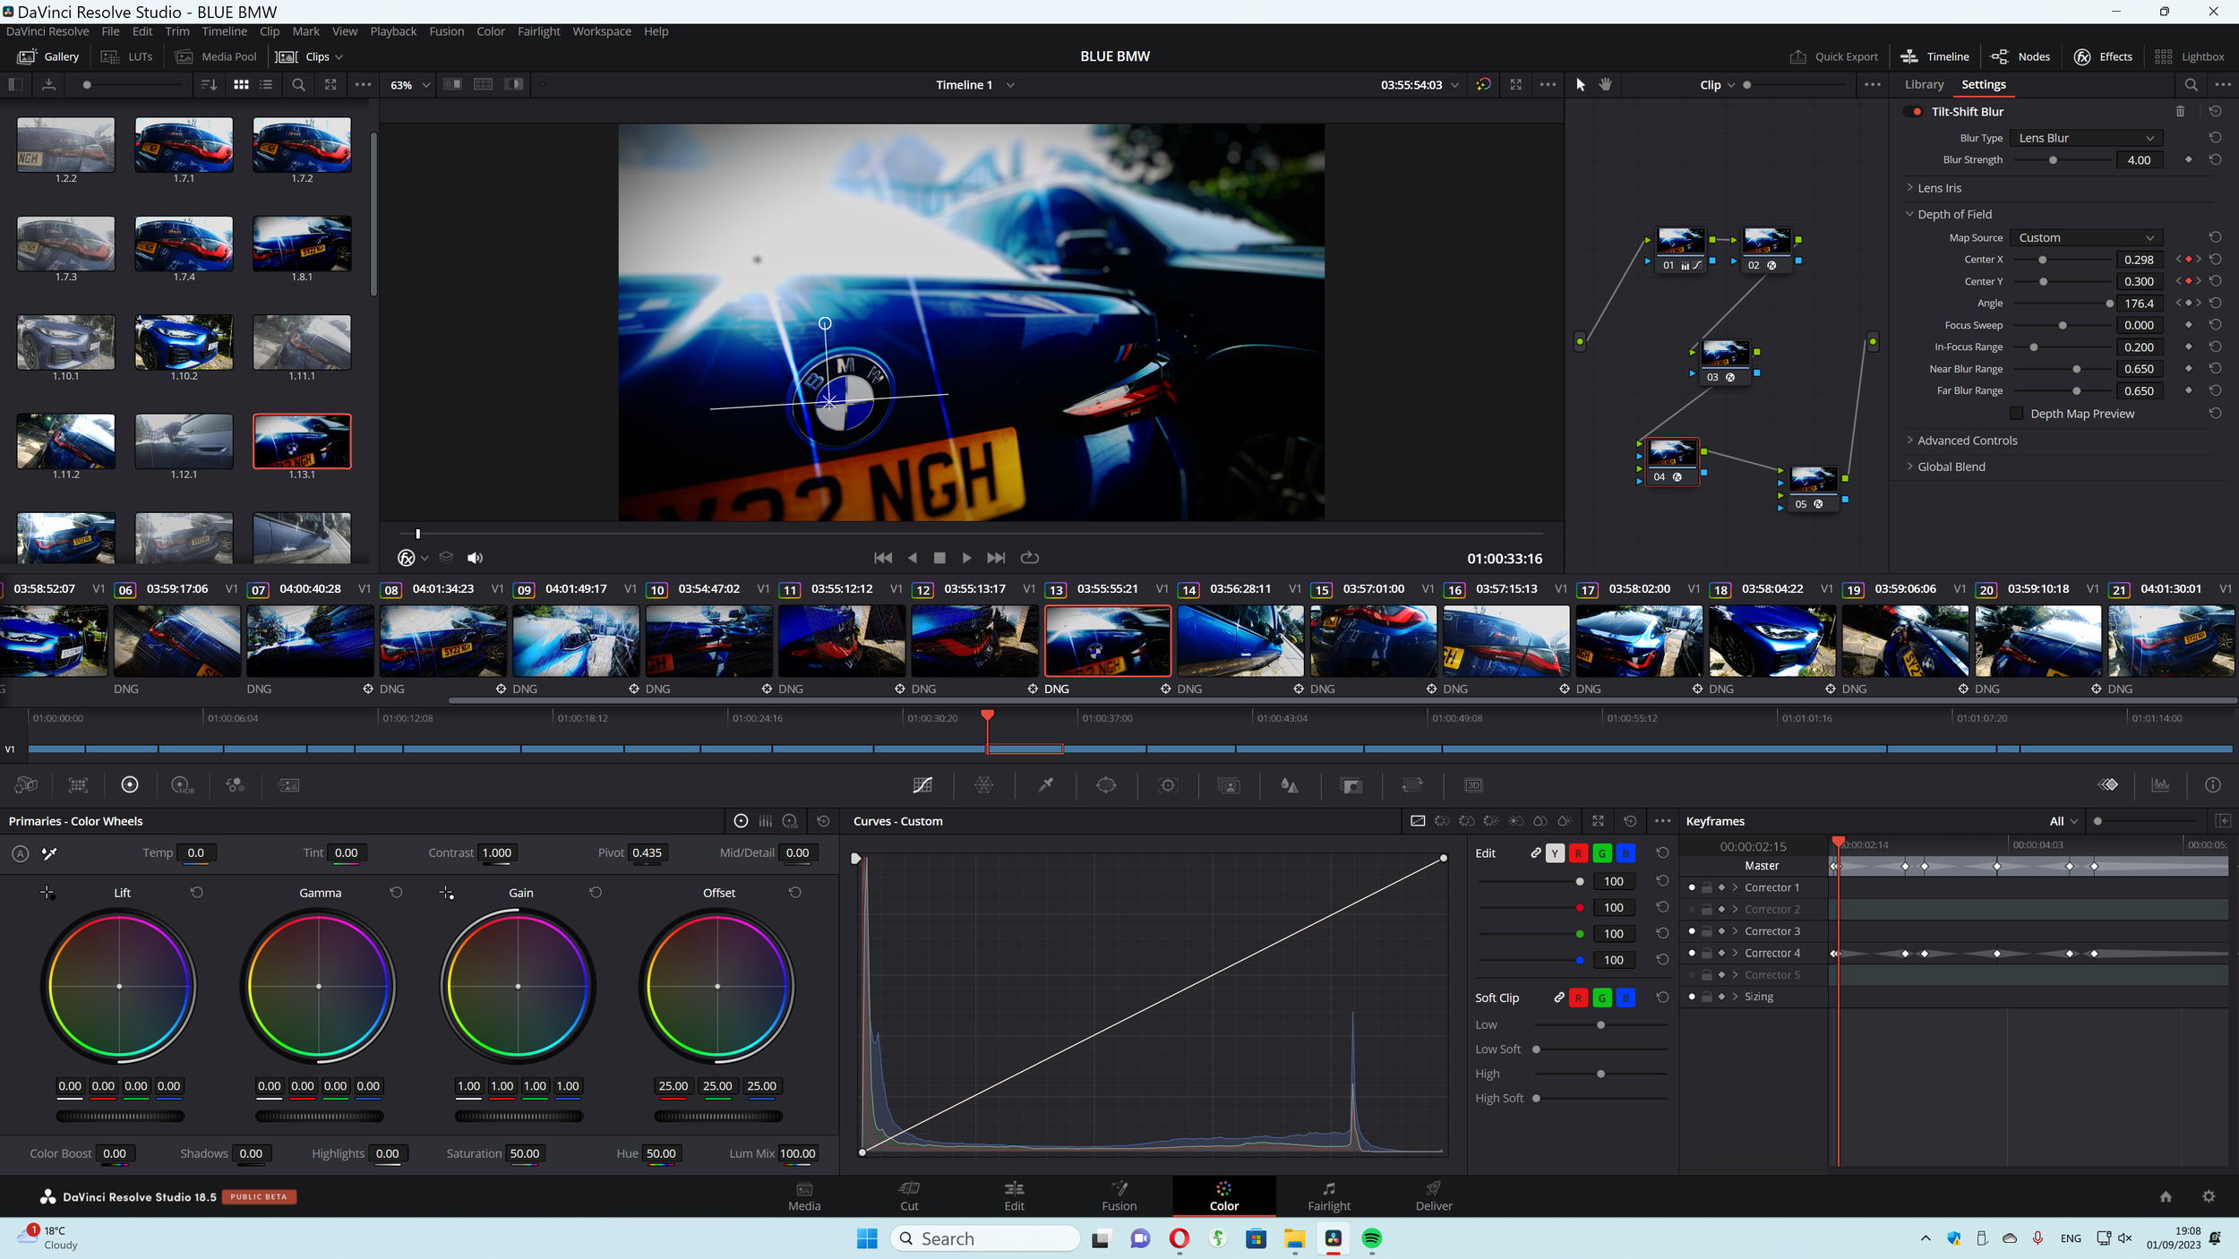Switch to the Library tab
This screenshot has width=2239, height=1259.
click(1924, 84)
